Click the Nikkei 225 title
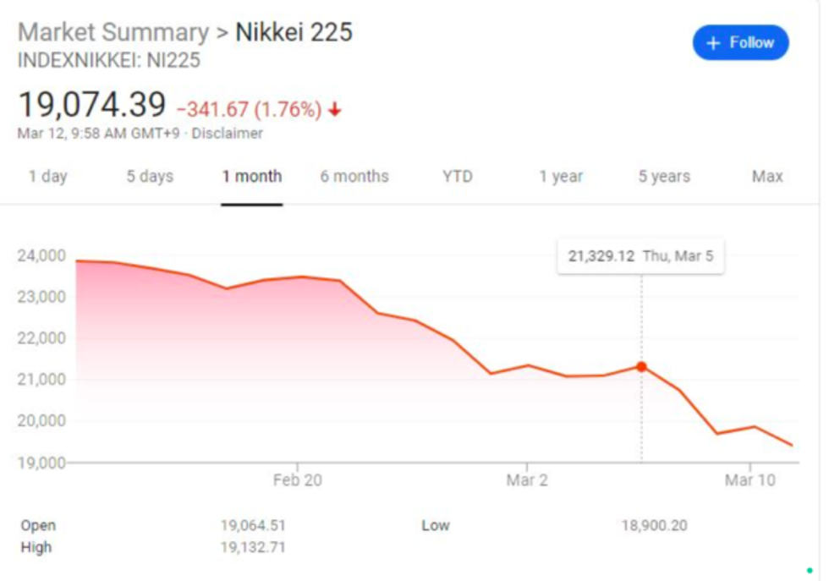This screenshot has height=581, width=829. tap(294, 33)
